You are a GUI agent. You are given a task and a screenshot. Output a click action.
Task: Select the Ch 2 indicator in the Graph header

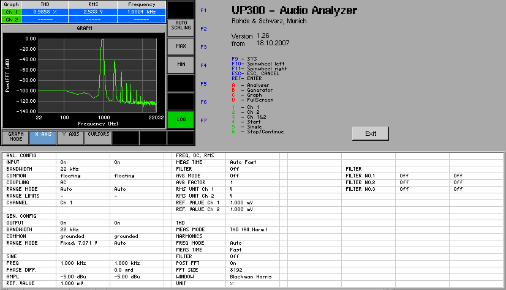tap(11, 20)
